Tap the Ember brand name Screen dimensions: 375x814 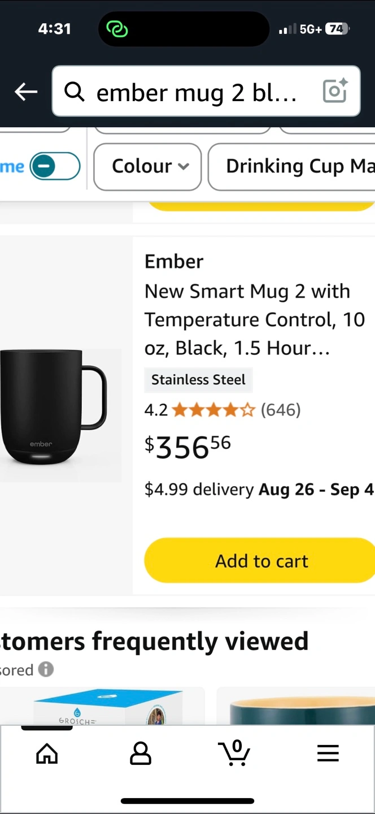click(174, 261)
